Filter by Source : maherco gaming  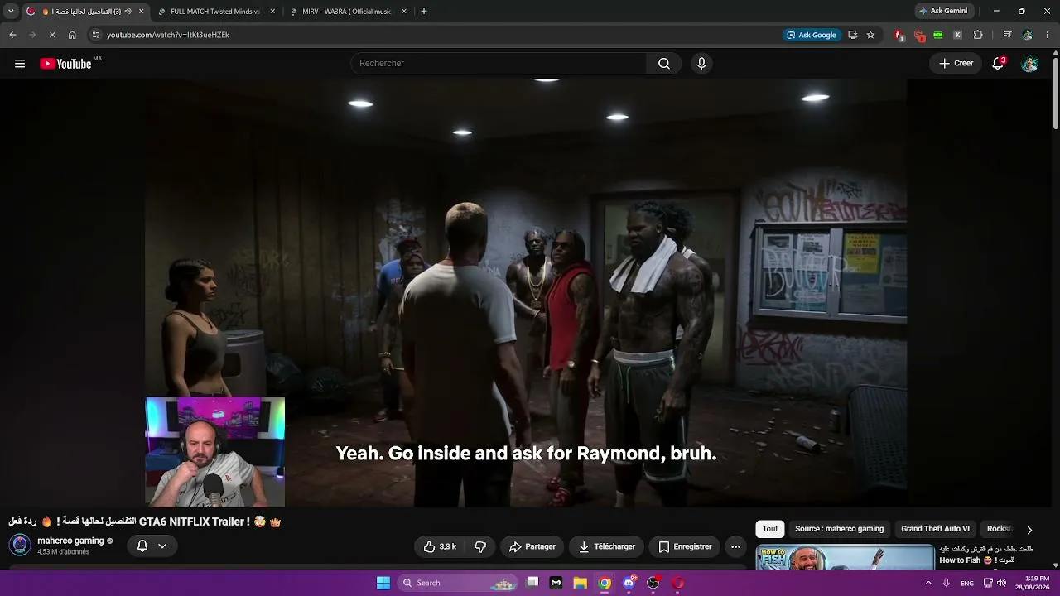(839, 529)
